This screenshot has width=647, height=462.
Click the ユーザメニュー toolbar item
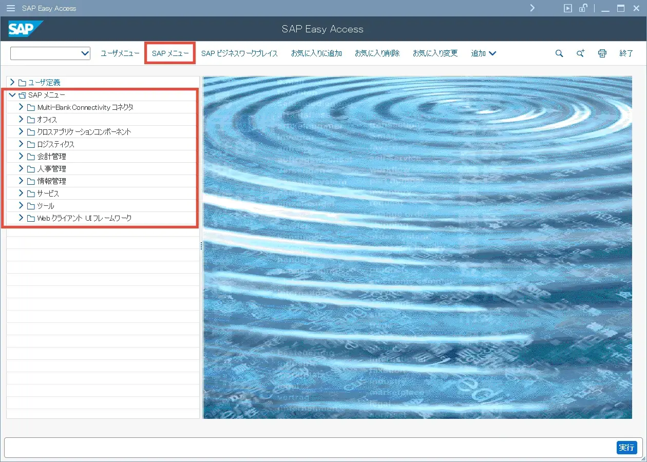[x=120, y=53]
